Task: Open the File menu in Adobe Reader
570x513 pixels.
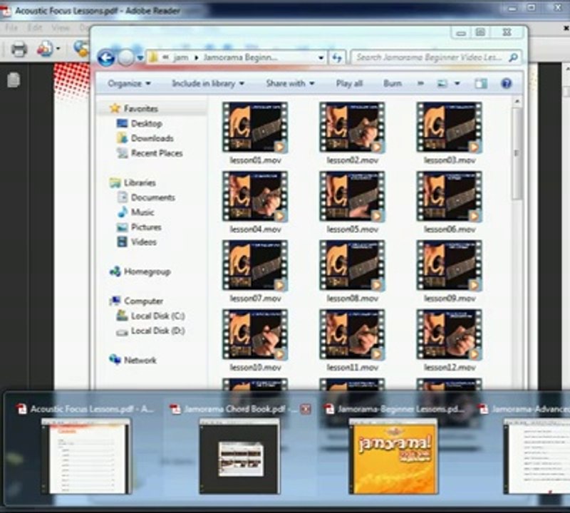Action: click(x=11, y=28)
